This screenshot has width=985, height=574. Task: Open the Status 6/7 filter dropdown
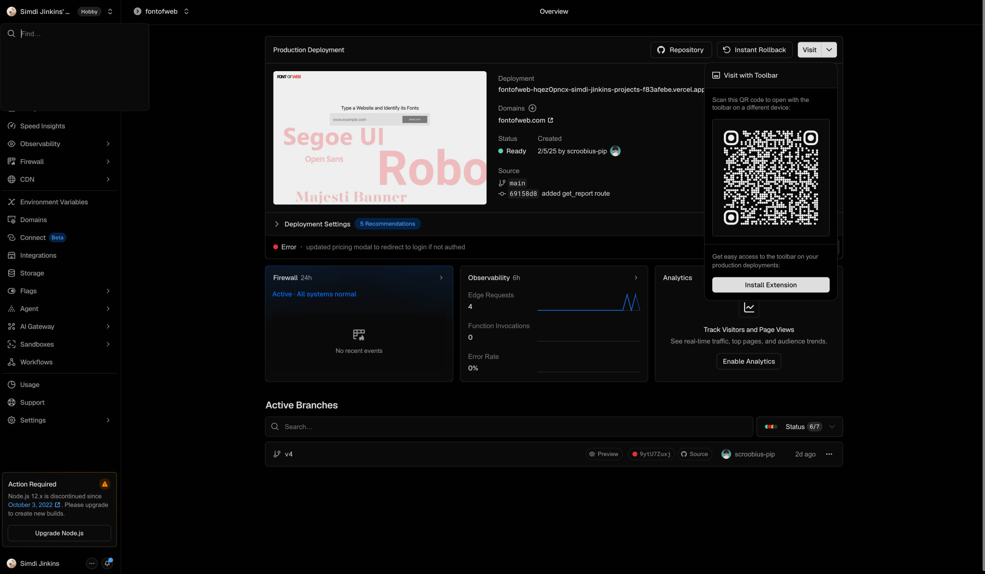(799, 427)
